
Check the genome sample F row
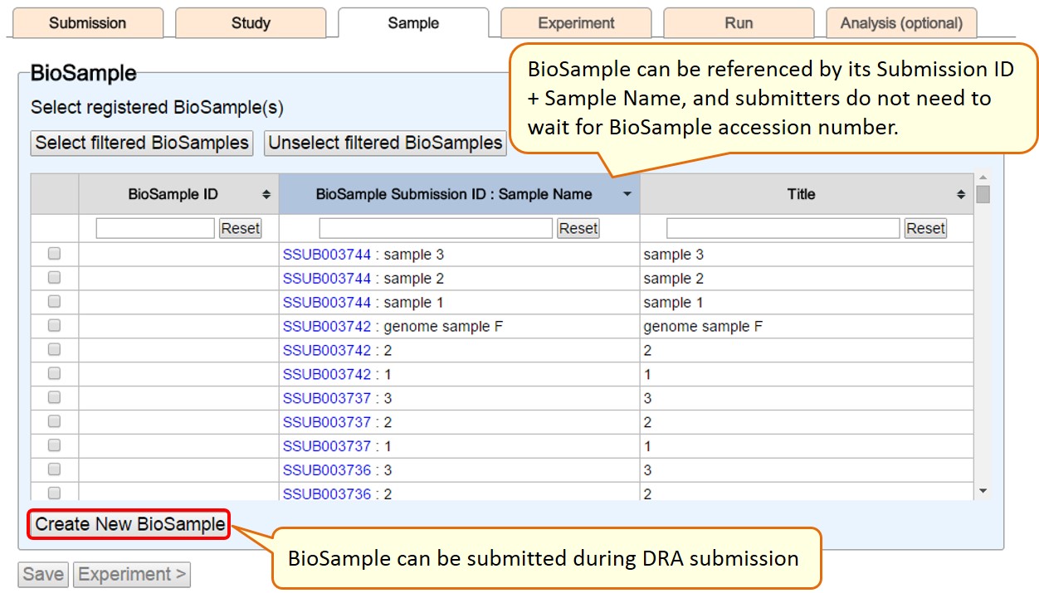click(x=55, y=326)
